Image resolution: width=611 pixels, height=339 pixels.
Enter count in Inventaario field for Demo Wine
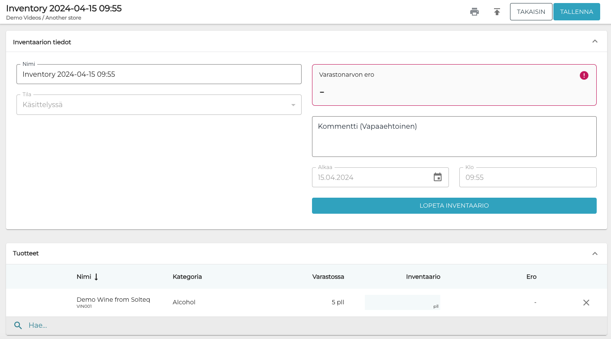tap(399, 302)
